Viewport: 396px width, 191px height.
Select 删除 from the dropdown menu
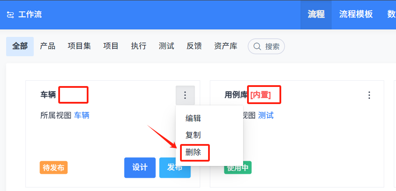[193, 152]
